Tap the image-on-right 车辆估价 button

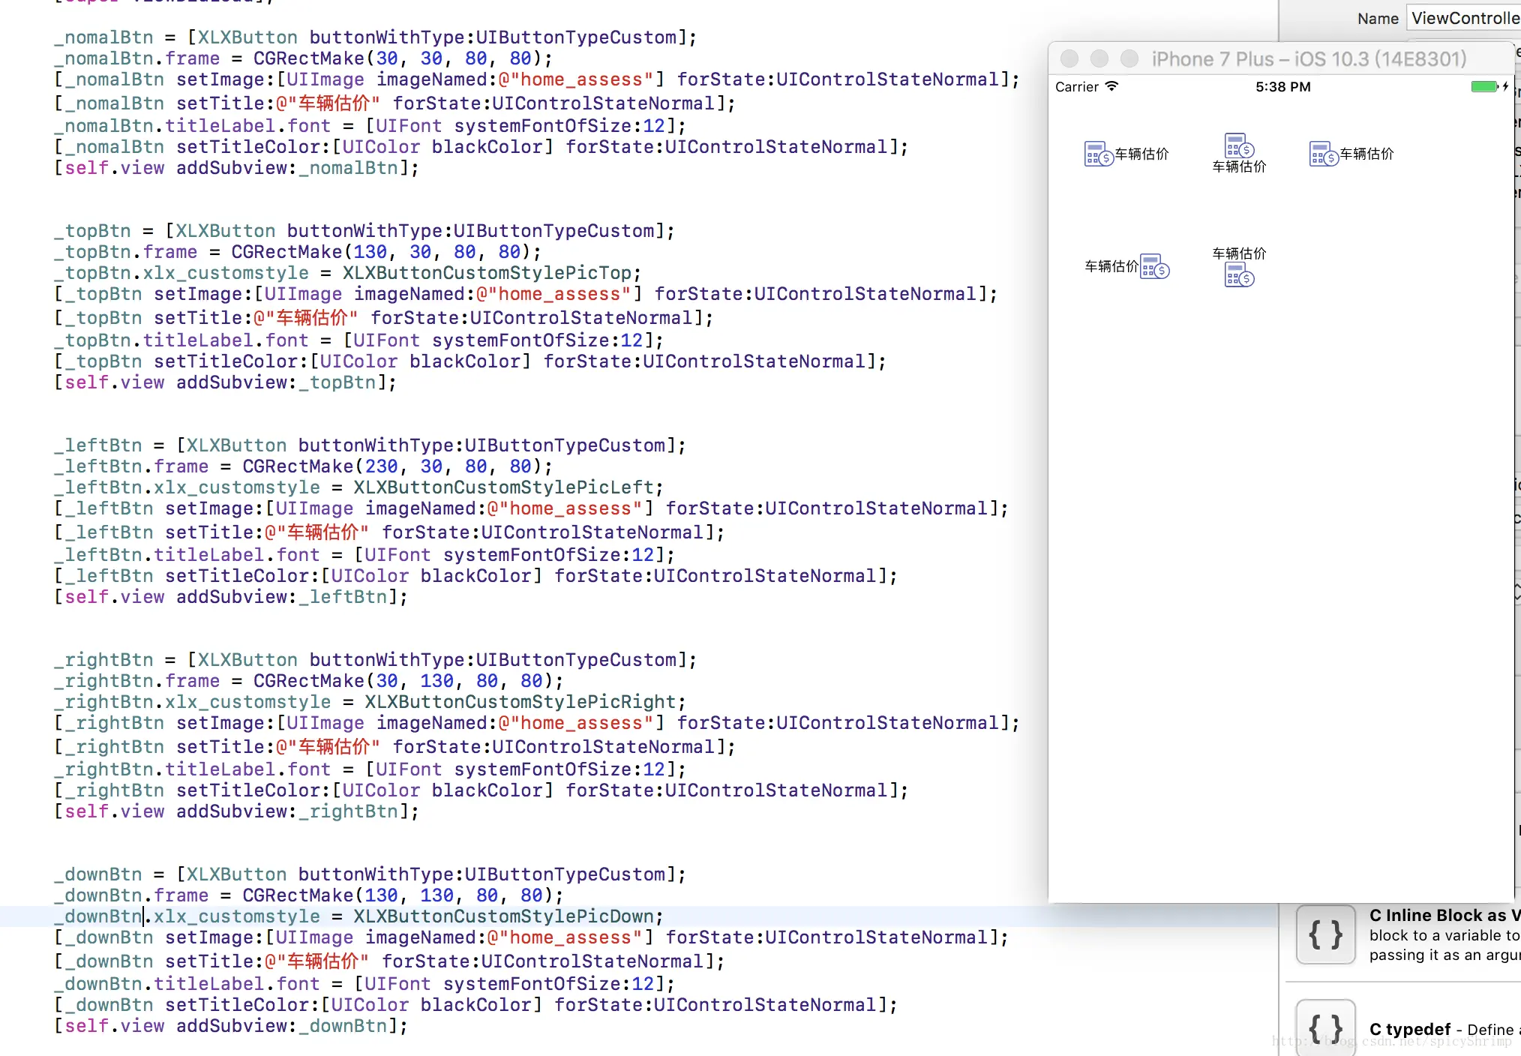[x=1126, y=266]
